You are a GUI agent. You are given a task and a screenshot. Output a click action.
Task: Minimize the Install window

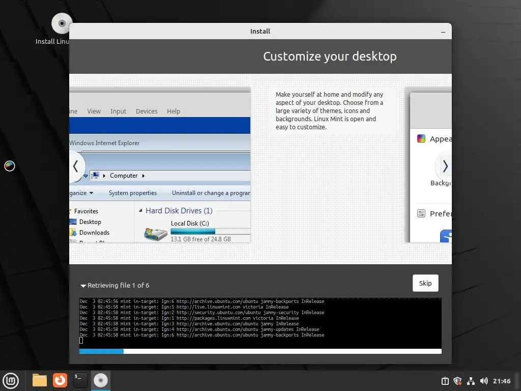point(443,32)
